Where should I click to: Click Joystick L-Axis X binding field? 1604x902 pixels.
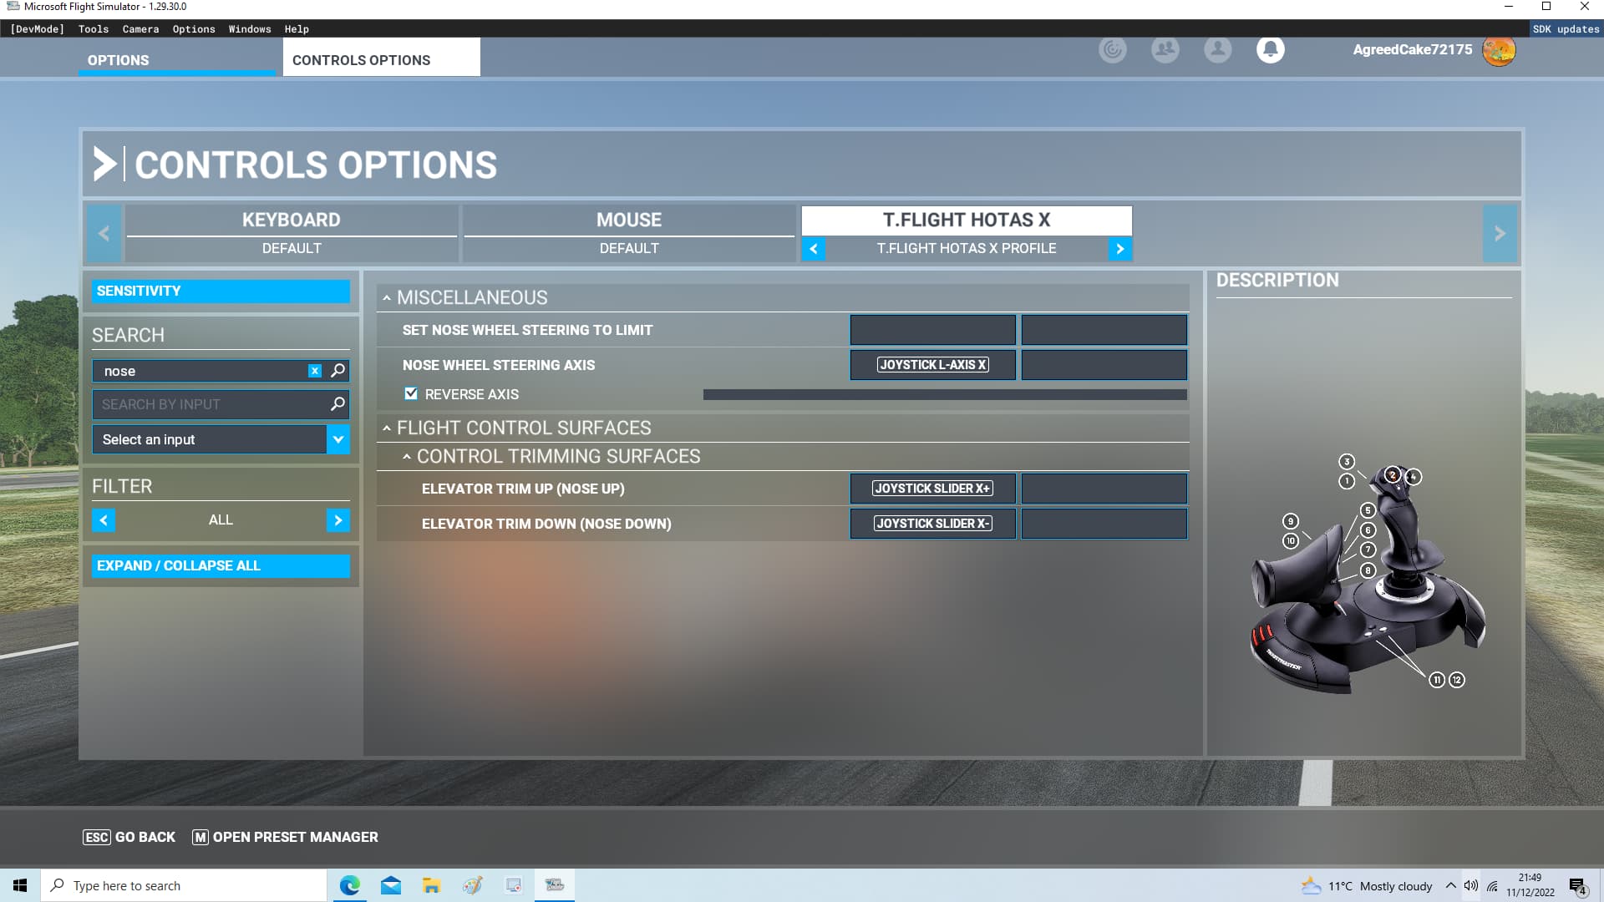click(x=932, y=365)
